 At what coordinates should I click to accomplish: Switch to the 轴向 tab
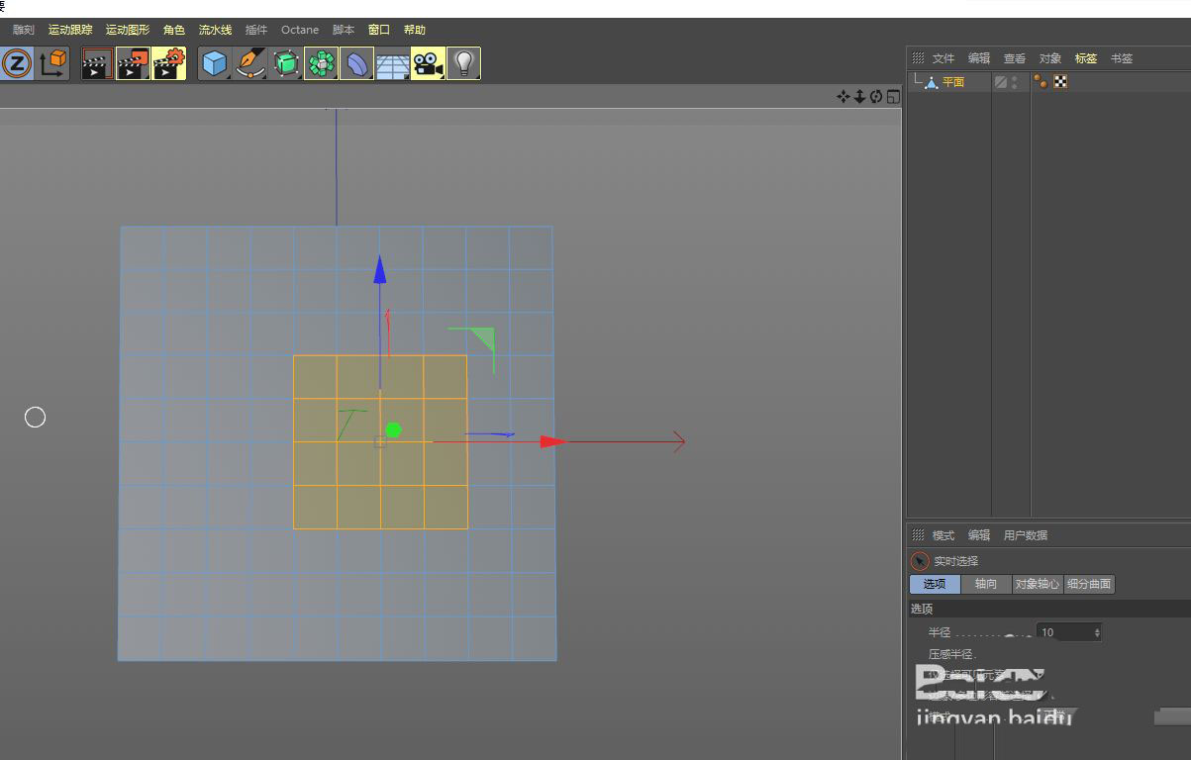coord(986,584)
